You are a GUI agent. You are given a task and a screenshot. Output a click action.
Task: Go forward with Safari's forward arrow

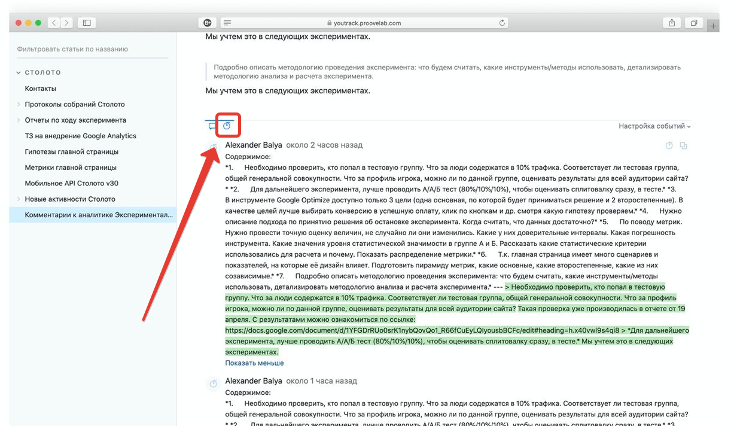tap(66, 23)
